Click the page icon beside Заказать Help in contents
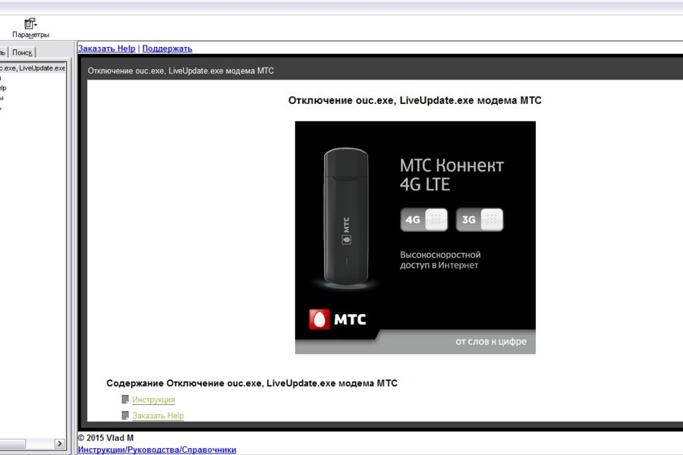 (125, 416)
